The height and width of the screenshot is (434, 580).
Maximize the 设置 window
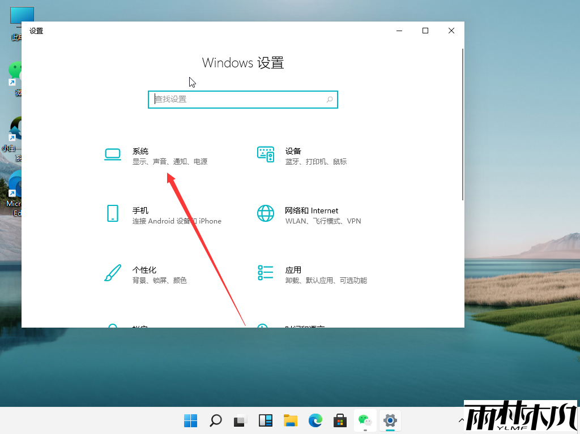(x=425, y=31)
